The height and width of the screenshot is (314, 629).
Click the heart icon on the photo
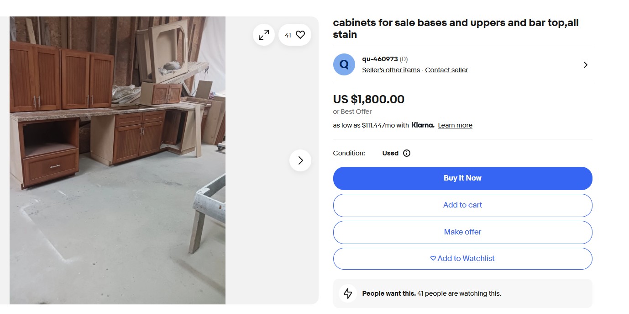point(300,35)
